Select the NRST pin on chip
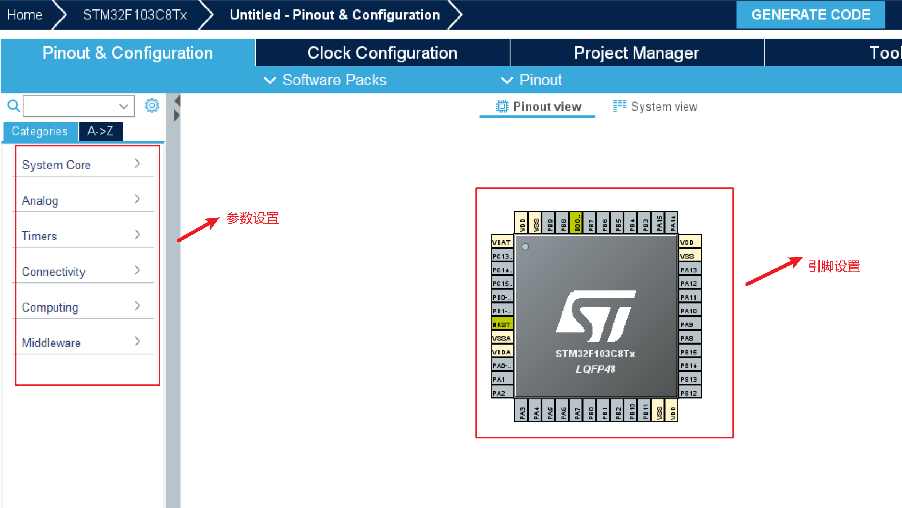The width and height of the screenshot is (902, 508). pyautogui.click(x=502, y=324)
